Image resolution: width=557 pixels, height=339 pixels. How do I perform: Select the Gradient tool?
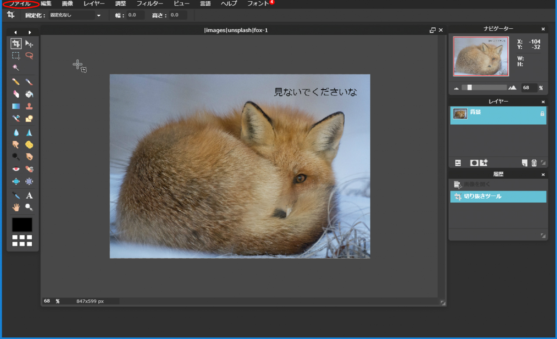[x=16, y=106]
